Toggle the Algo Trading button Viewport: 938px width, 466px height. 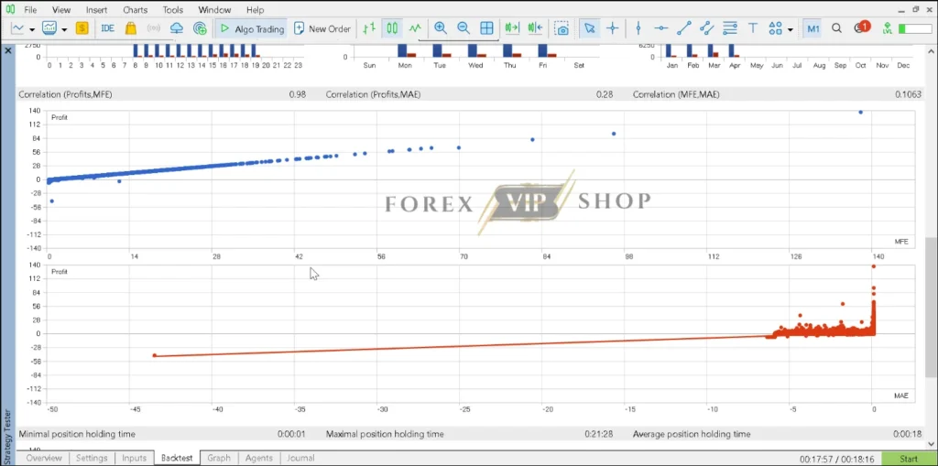coord(251,28)
